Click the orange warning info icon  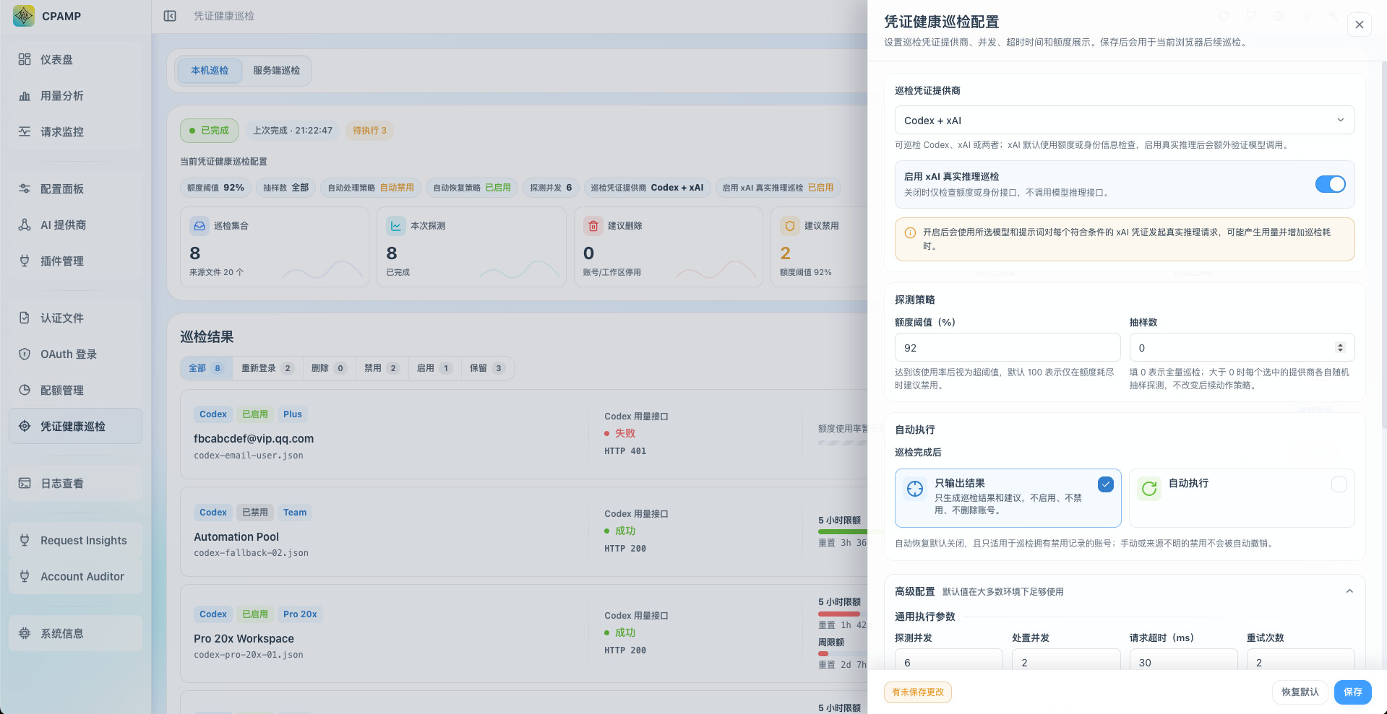(x=911, y=232)
